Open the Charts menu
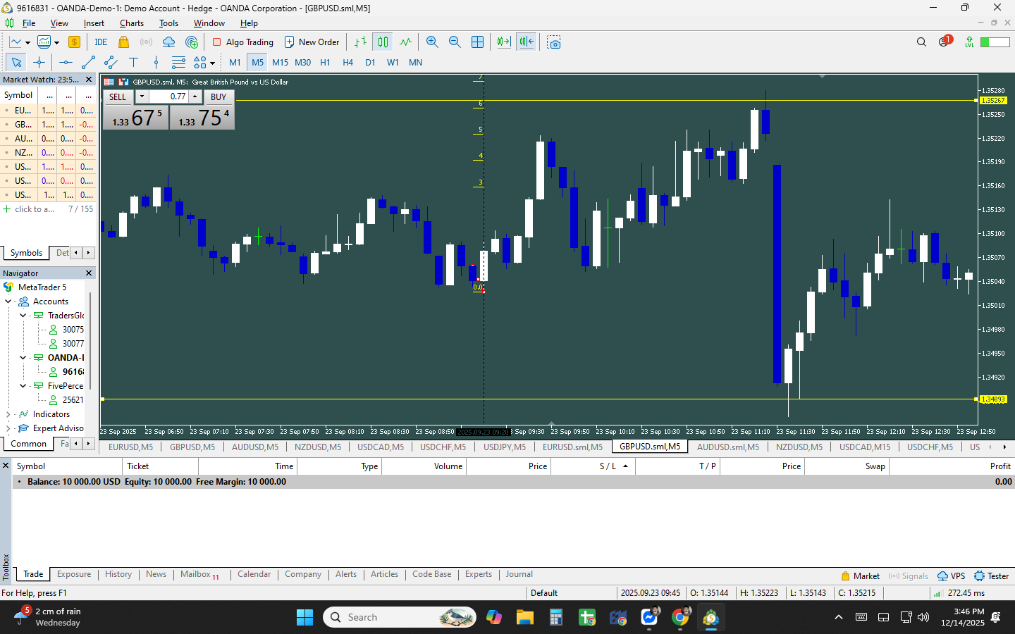The height and width of the screenshot is (634, 1015). 132,23
